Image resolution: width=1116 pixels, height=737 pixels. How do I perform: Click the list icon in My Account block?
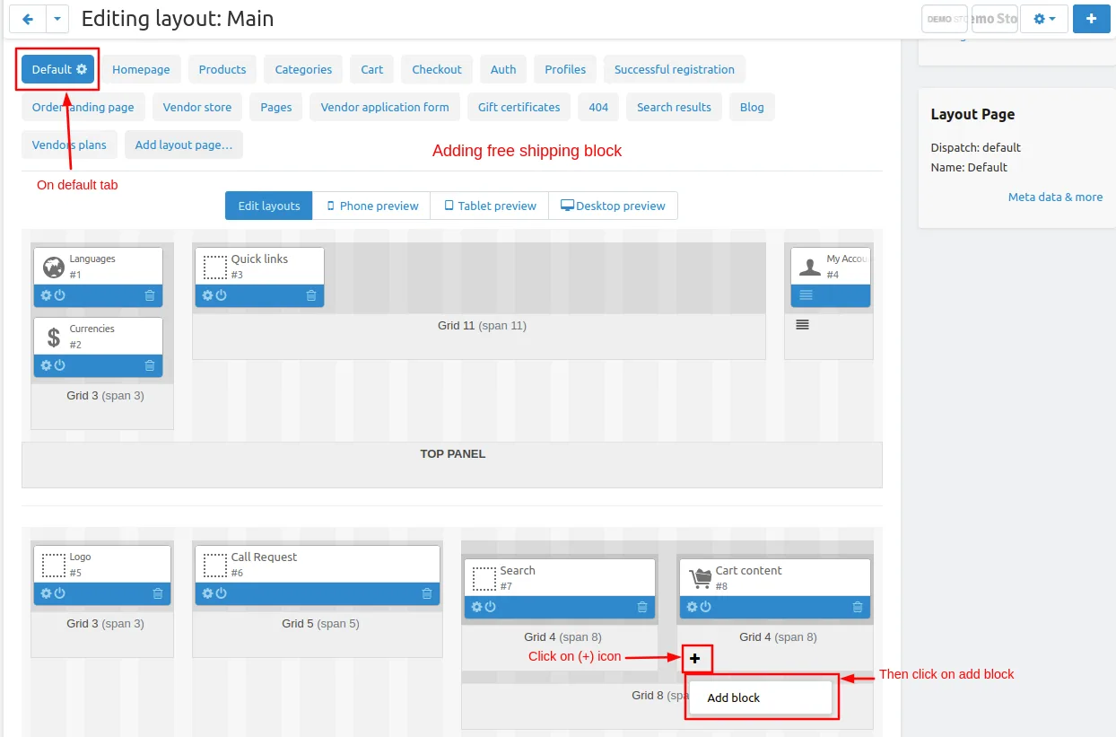click(x=806, y=294)
